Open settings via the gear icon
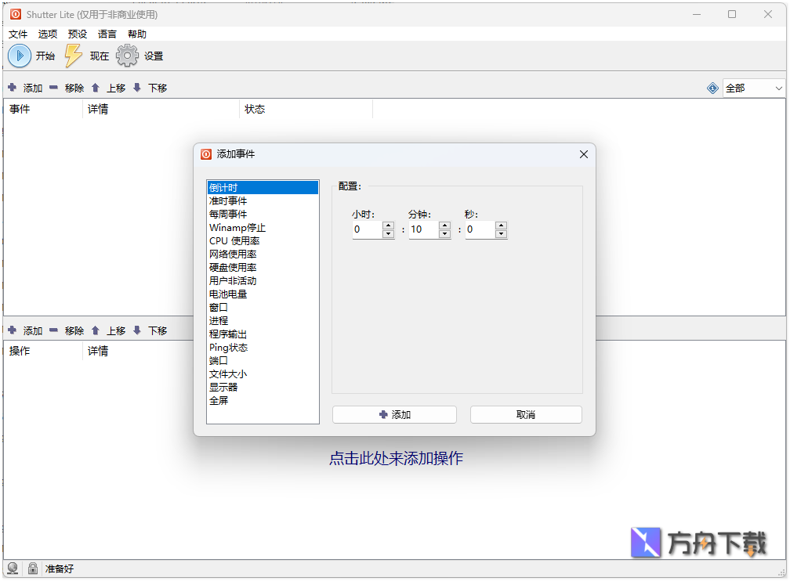The image size is (790, 581). point(126,55)
